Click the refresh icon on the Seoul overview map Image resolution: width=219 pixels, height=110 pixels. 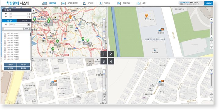click(x=104, y=48)
